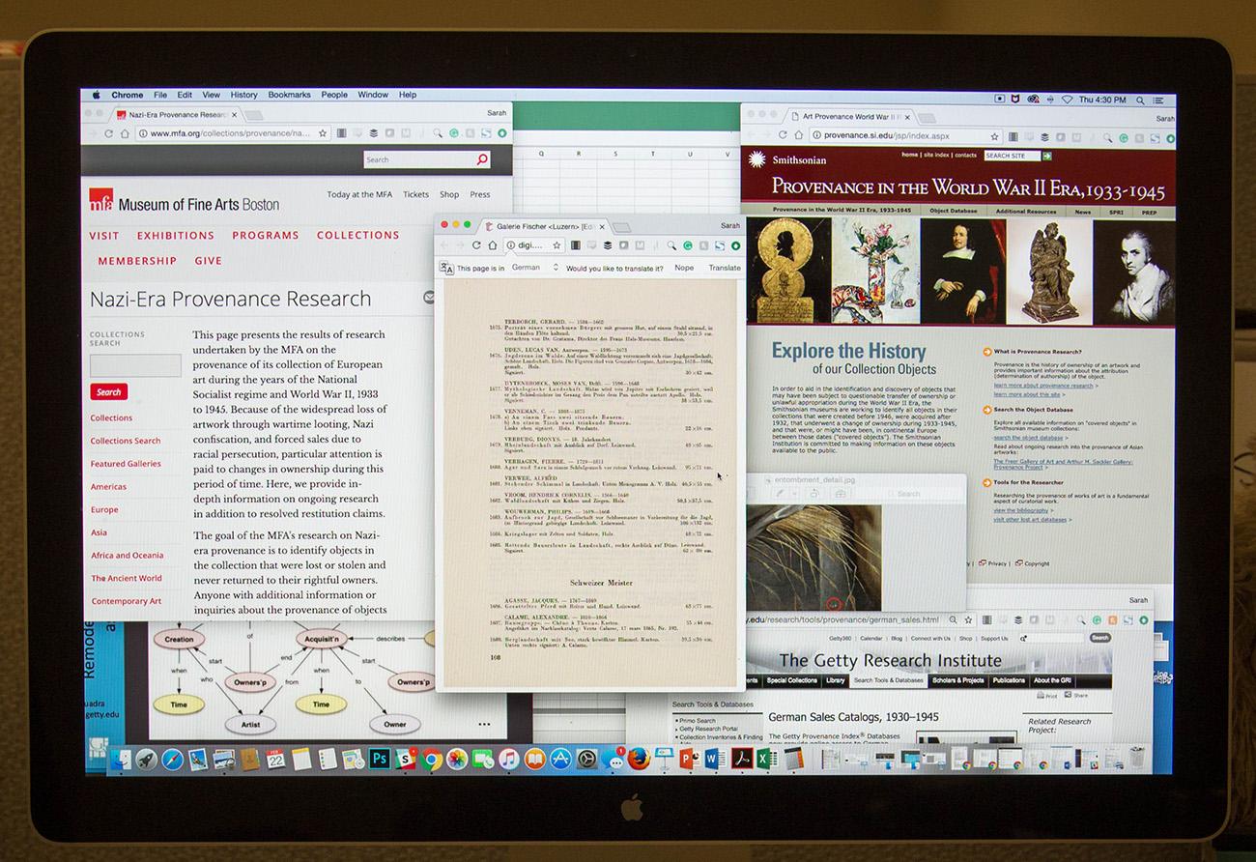Open Notification Center in menu bar
This screenshot has height=862, width=1256.
tap(1157, 100)
